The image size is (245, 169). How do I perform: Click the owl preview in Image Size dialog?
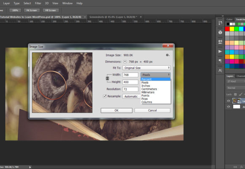point(63,82)
